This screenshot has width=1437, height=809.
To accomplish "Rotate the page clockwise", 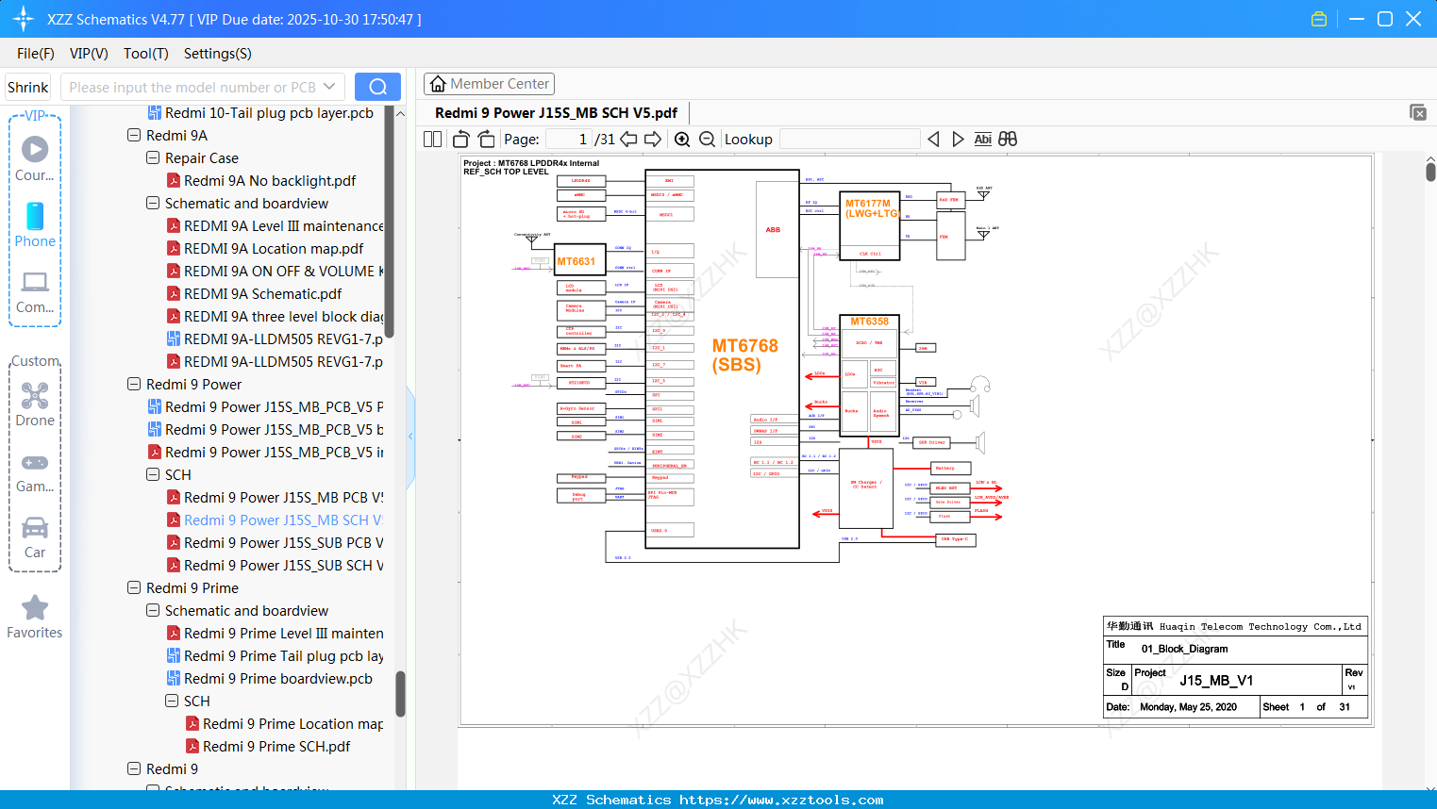I will [x=486, y=140].
